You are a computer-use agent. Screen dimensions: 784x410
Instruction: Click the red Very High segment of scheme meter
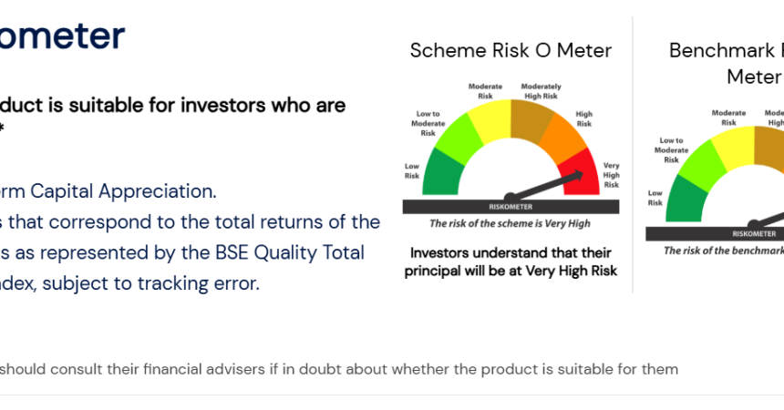pyautogui.click(x=580, y=172)
